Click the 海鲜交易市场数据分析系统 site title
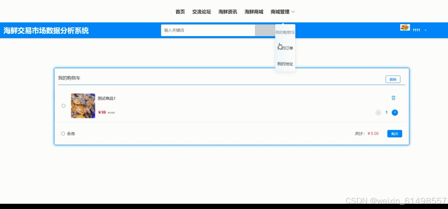The image size is (448, 209). coord(46,31)
